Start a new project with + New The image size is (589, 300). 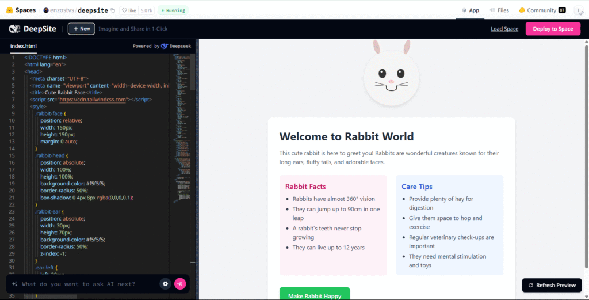82,29
